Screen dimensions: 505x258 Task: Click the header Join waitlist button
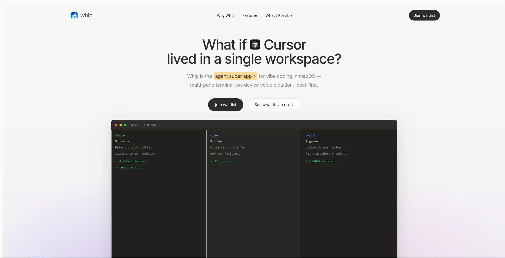click(x=424, y=15)
